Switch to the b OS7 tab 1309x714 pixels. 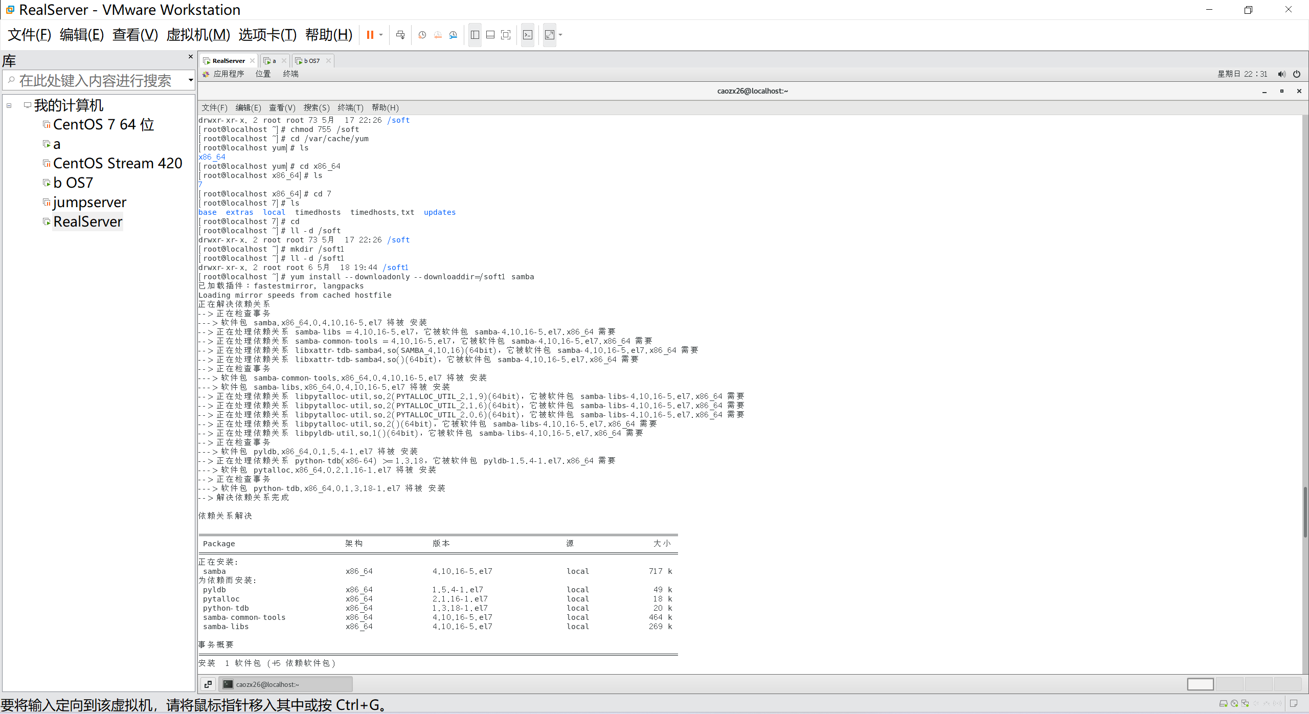tap(311, 61)
